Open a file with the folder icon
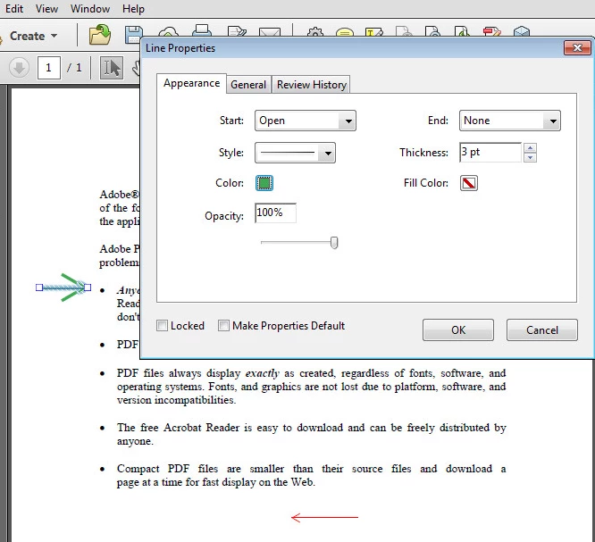595x542 pixels. (100, 35)
